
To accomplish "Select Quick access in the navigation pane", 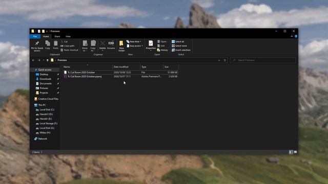I will [45, 70].
